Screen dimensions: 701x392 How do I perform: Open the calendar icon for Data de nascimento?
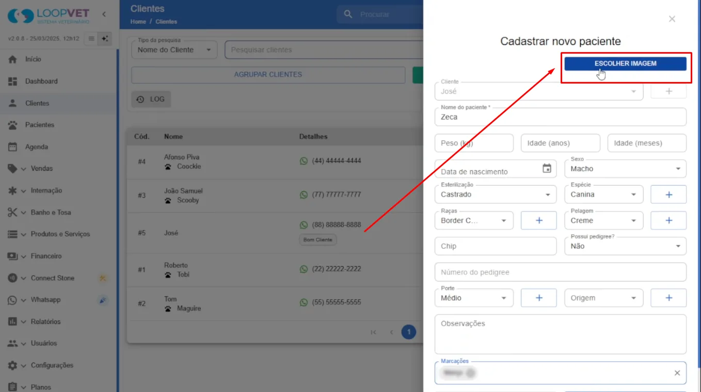point(547,169)
